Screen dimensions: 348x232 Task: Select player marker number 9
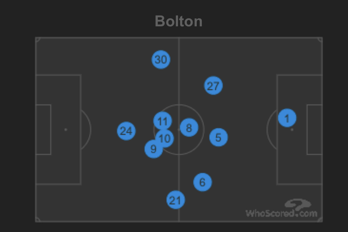154,149
